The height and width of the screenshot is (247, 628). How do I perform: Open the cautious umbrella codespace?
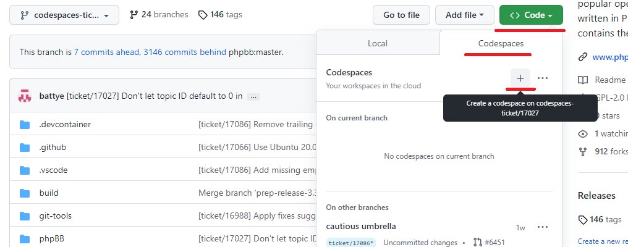361,226
